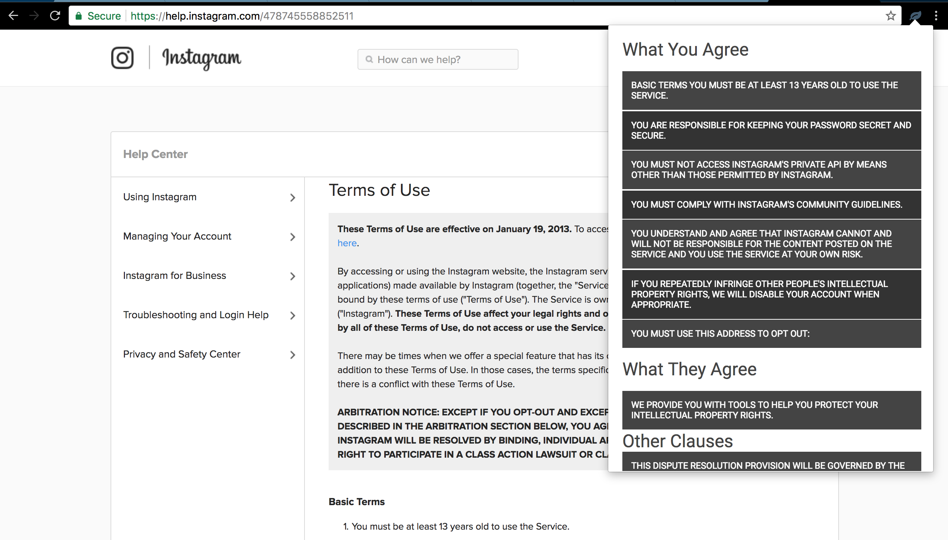This screenshot has width=948, height=540.
Task: Click the leaf extension icon
Action: click(x=915, y=16)
